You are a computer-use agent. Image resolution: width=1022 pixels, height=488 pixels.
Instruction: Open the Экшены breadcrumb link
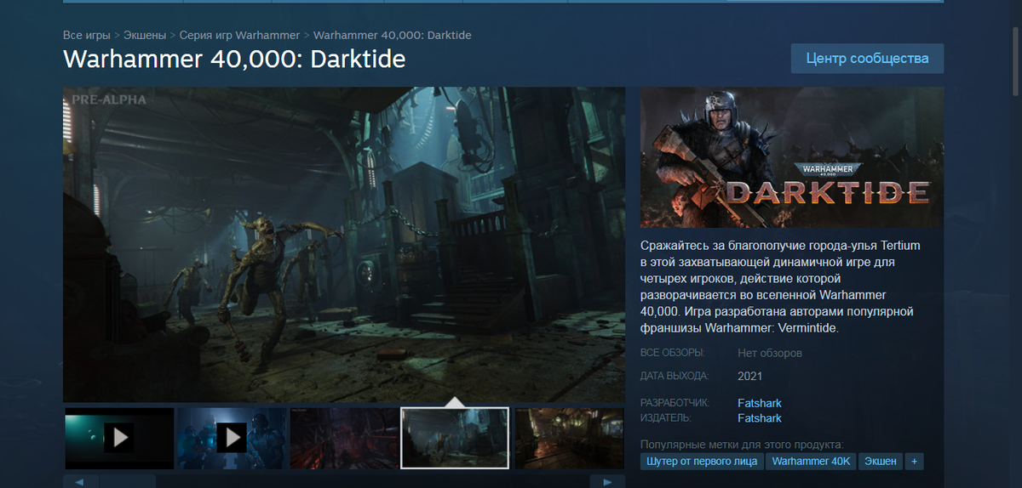coord(145,35)
